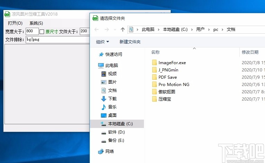Viewport: 265px width, 163px height.
Task: Open 桌面 in the navigation pane
Action: pyautogui.click(x=109, y=115)
